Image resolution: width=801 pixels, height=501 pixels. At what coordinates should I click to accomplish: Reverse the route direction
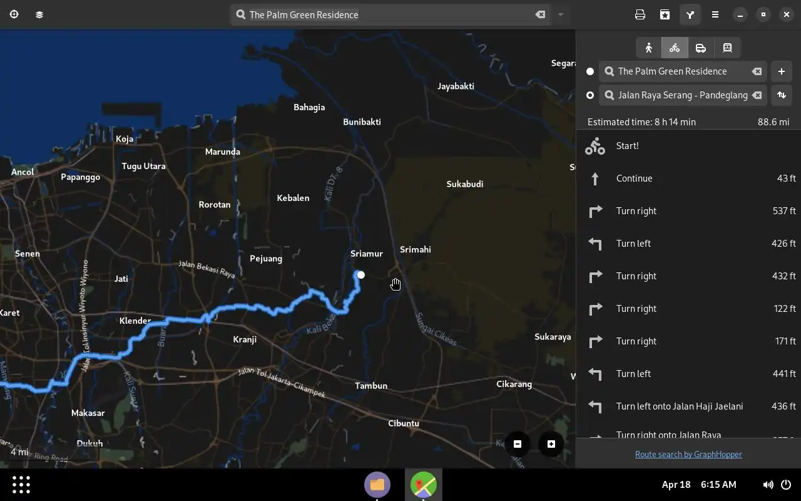tap(782, 95)
